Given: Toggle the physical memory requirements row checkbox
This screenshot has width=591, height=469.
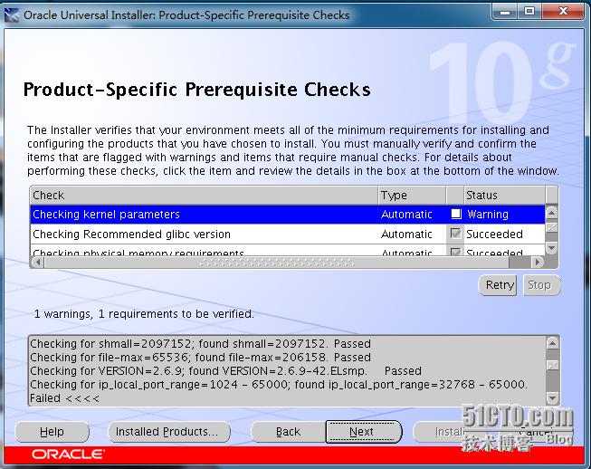Looking at the screenshot, I should [455, 251].
